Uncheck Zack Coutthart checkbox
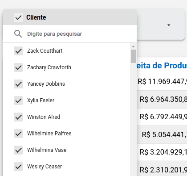This screenshot has width=187, height=176. pyautogui.click(x=18, y=51)
